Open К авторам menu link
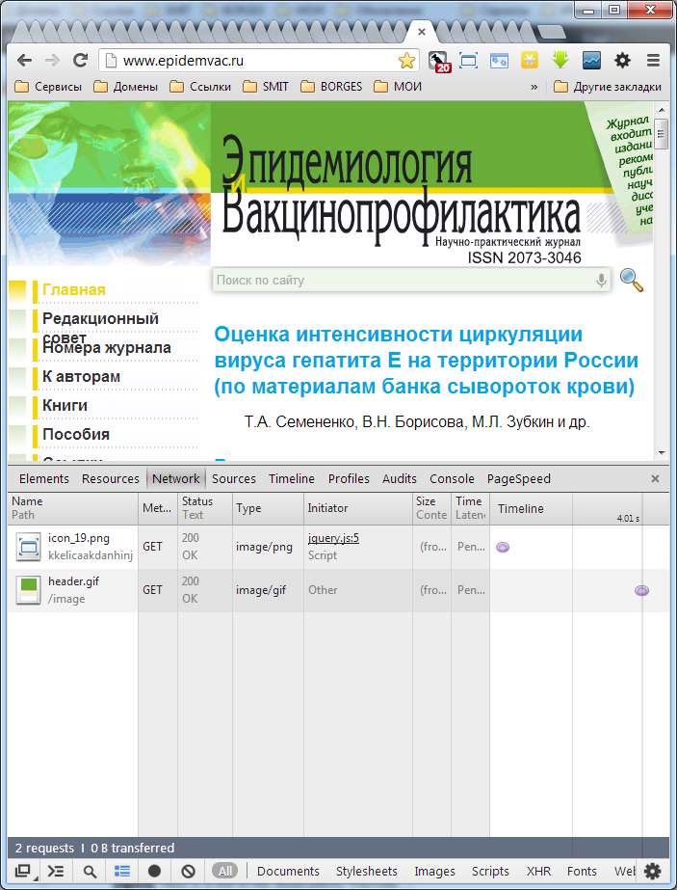The width and height of the screenshot is (677, 890). pyautogui.click(x=81, y=376)
